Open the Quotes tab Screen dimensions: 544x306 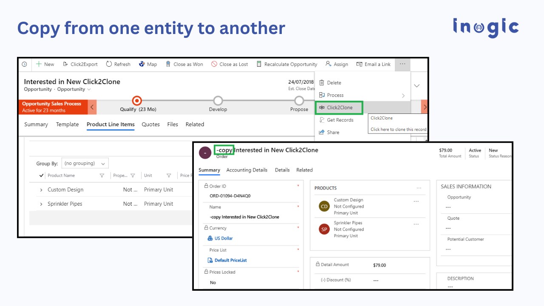[x=151, y=125]
